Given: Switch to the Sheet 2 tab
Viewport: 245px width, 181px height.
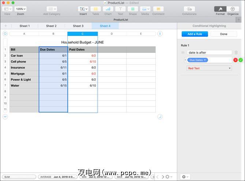Looking at the screenshot, I should 51,26.
